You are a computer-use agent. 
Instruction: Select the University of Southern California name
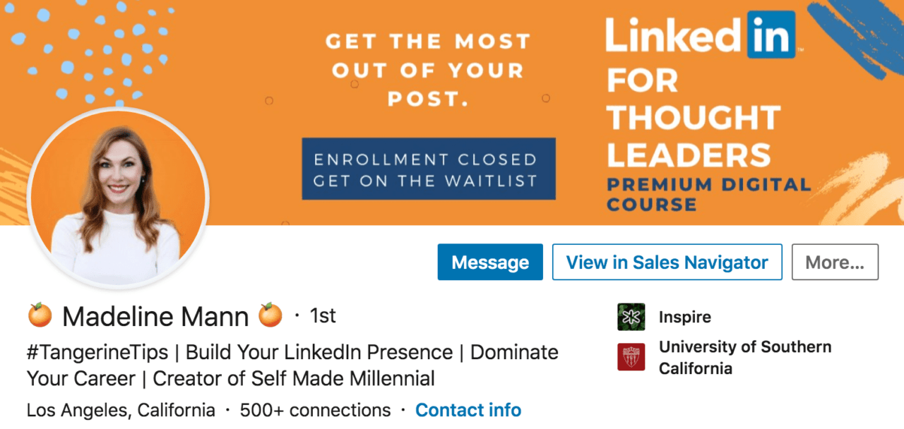(x=745, y=357)
